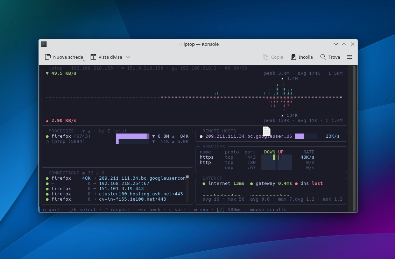Click the '[/] 500ms' interval hint
The image size is (395, 259).
229,209
